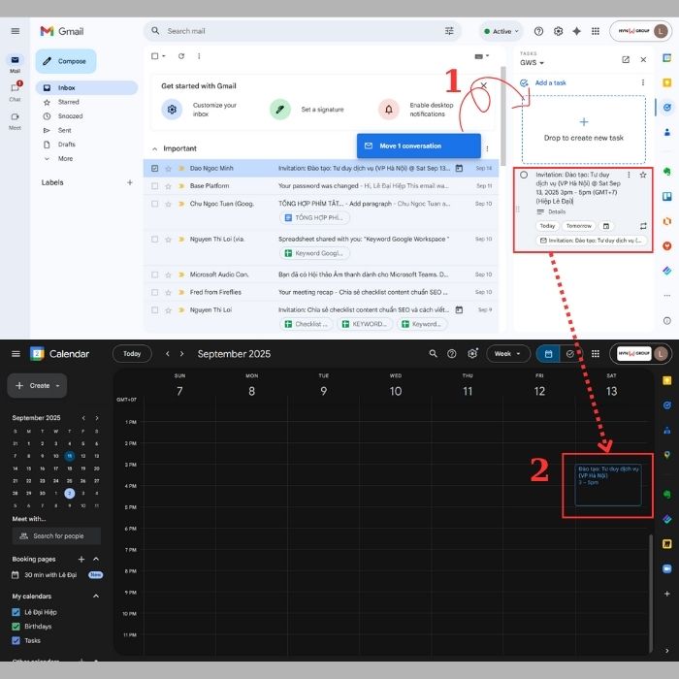
Task: Open the Sat 13 training event in Calendar
Action: 608,485
